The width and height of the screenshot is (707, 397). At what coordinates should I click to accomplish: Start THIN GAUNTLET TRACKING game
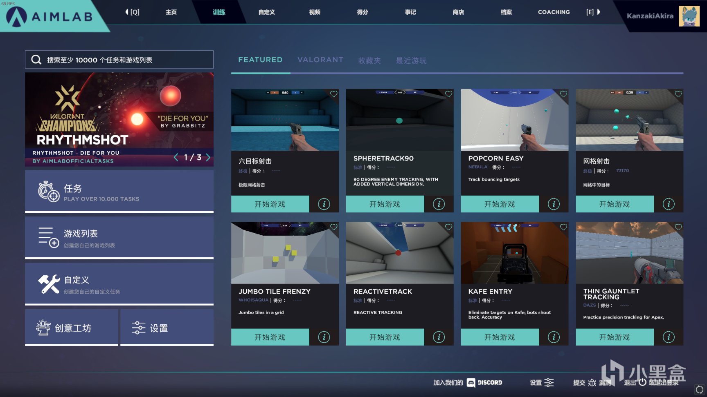click(615, 337)
